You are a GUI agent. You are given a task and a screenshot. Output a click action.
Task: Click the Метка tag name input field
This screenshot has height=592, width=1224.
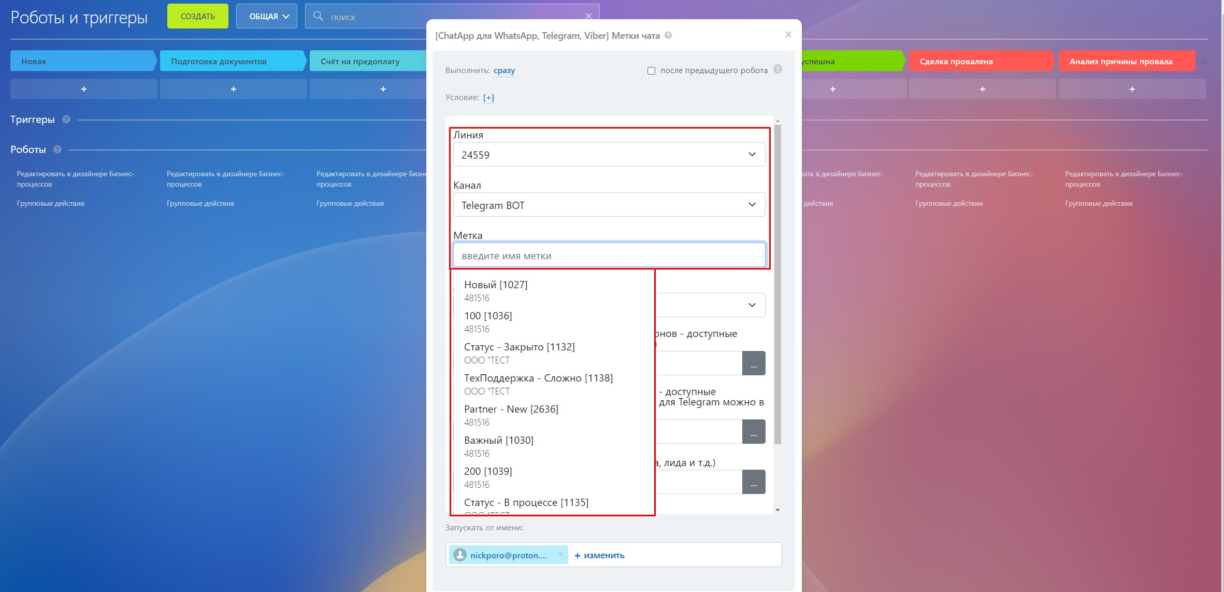[609, 256]
